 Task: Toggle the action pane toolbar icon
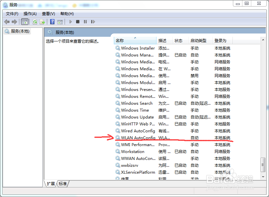[x=60, y=22]
